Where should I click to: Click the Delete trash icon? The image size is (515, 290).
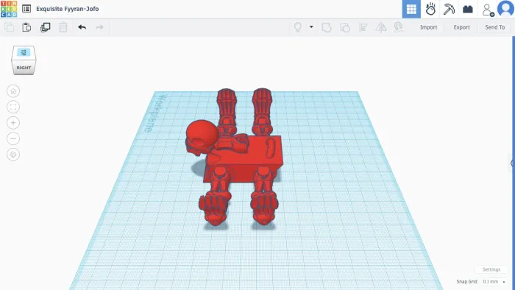point(63,27)
